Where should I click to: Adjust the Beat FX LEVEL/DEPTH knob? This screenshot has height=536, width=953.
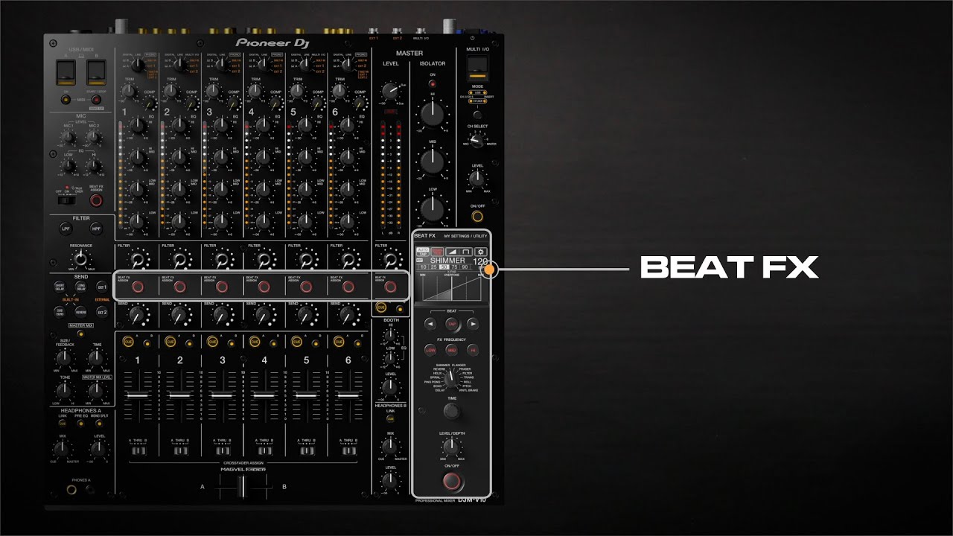pos(451,447)
